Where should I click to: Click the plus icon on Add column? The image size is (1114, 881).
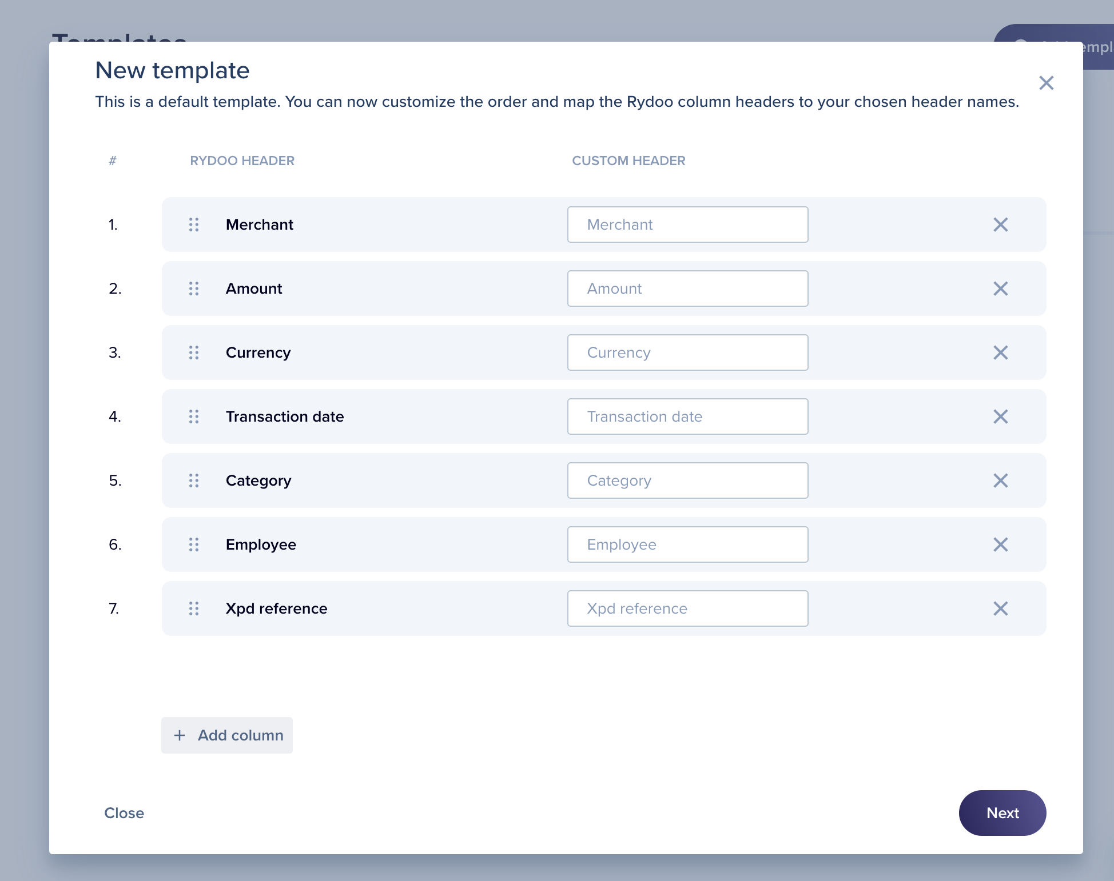point(180,735)
